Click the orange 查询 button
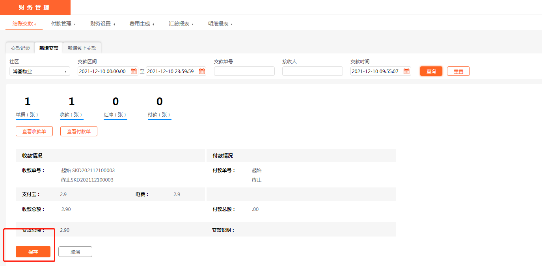542x266 pixels. (431, 72)
